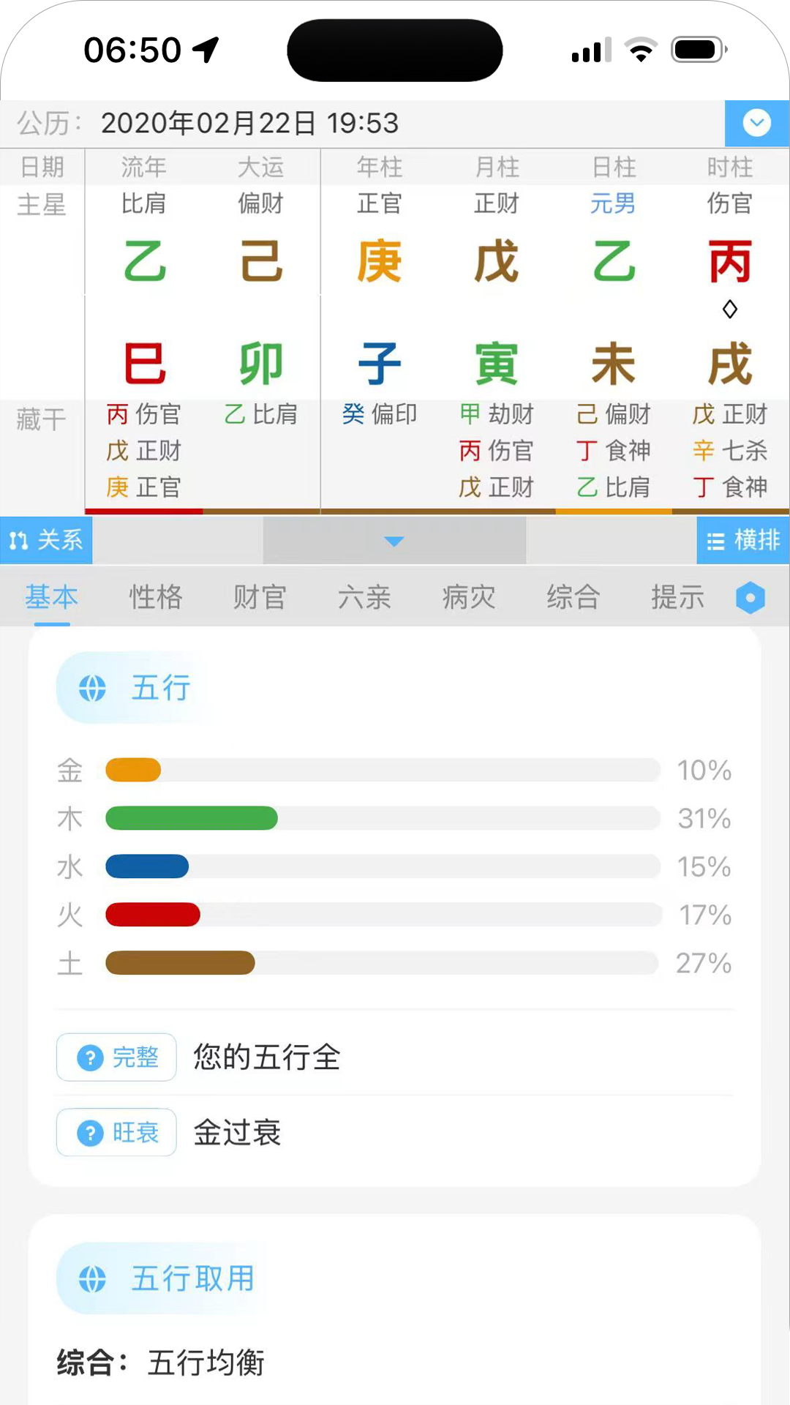The width and height of the screenshot is (790, 1405).
Task: Tap the globe icon next to 五行取用
Action: [x=92, y=1279]
